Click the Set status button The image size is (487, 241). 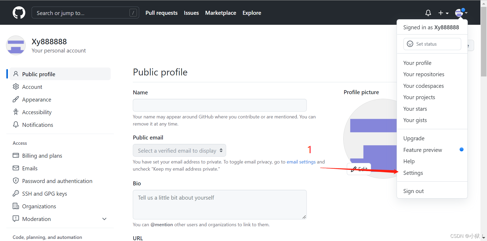coord(432,44)
